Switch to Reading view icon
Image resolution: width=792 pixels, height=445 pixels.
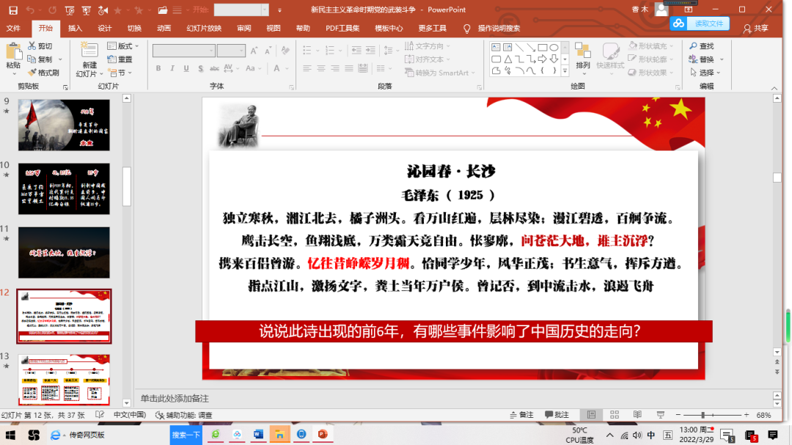click(637, 415)
